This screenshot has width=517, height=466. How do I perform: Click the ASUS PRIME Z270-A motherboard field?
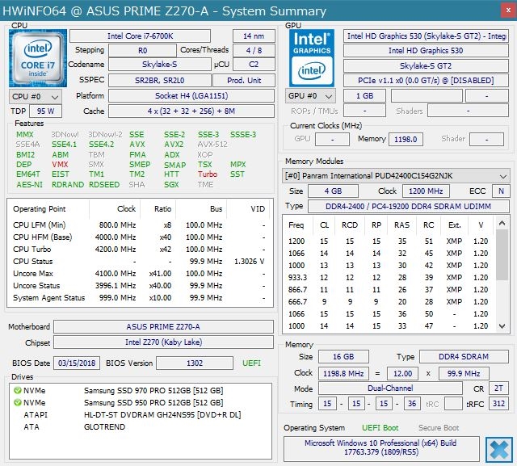click(x=165, y=327)
